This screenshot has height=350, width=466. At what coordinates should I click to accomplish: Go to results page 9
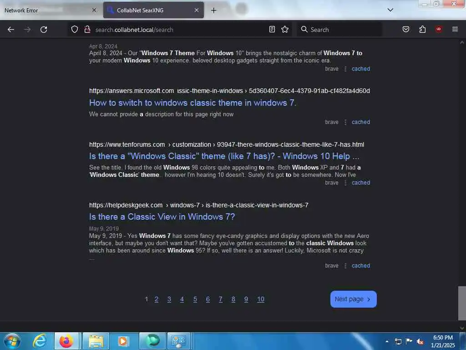click(246, 299)
